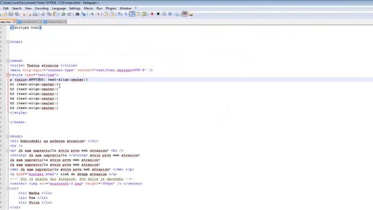This screenshot has width=373, height=210.
Task: Collapse the <p> paragraph fold marker
Action: coord(8,150)
